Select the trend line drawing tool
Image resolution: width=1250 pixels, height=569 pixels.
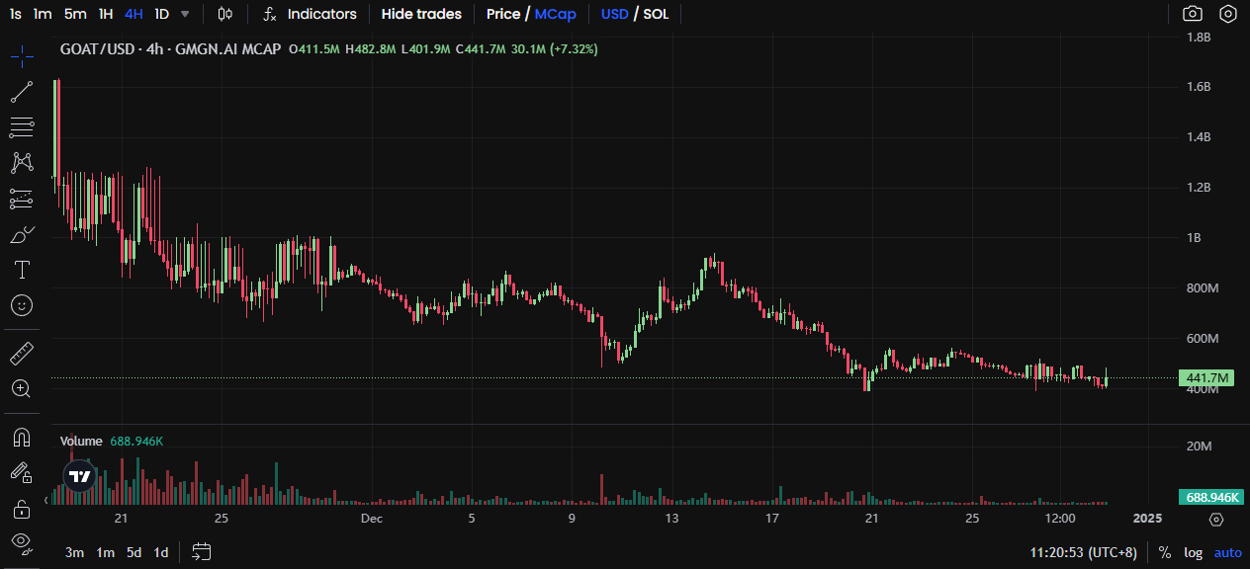(22, 93)
